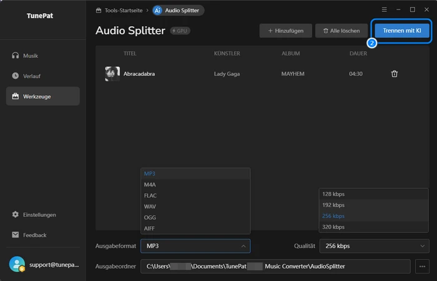The image size is (437, 281).
Task: Click the 04:30 duration value
Action: 356,74
